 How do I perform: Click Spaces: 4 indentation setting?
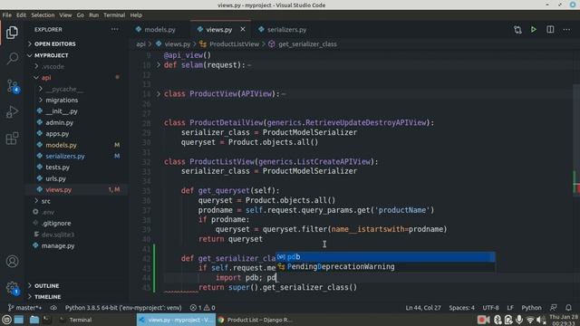461,308
